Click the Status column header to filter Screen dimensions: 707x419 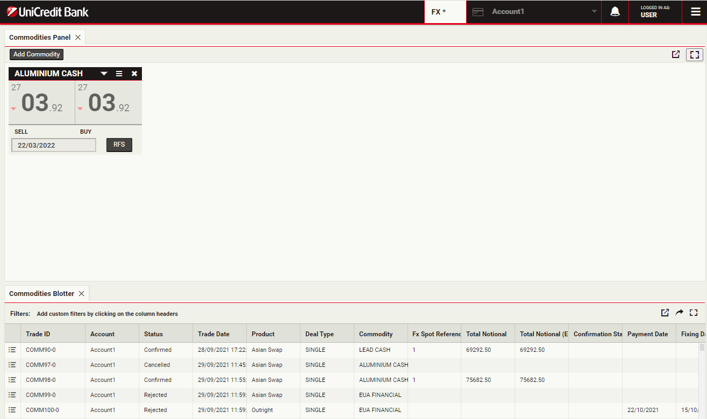pyautogui.click(x=153, y=334)
